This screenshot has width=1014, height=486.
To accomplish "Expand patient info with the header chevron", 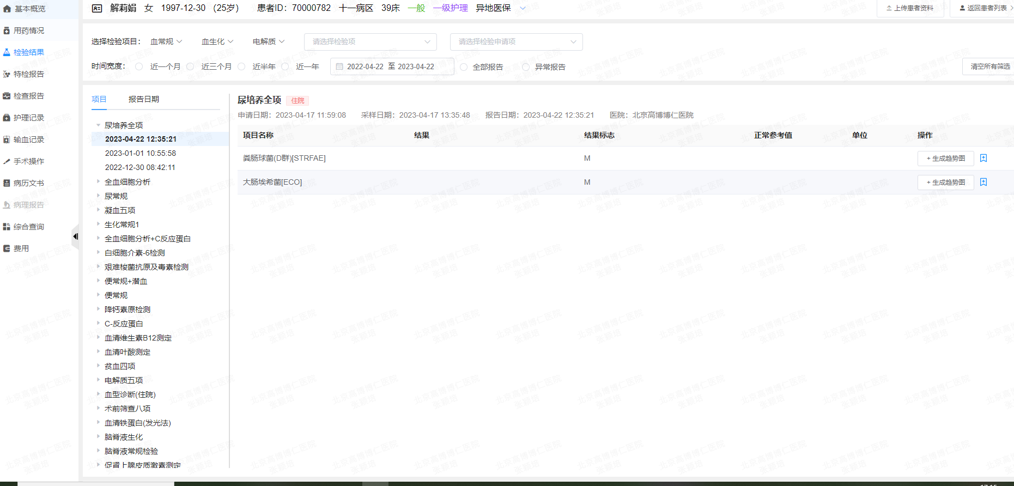I will pyautogui.click(x=523, y=8).
